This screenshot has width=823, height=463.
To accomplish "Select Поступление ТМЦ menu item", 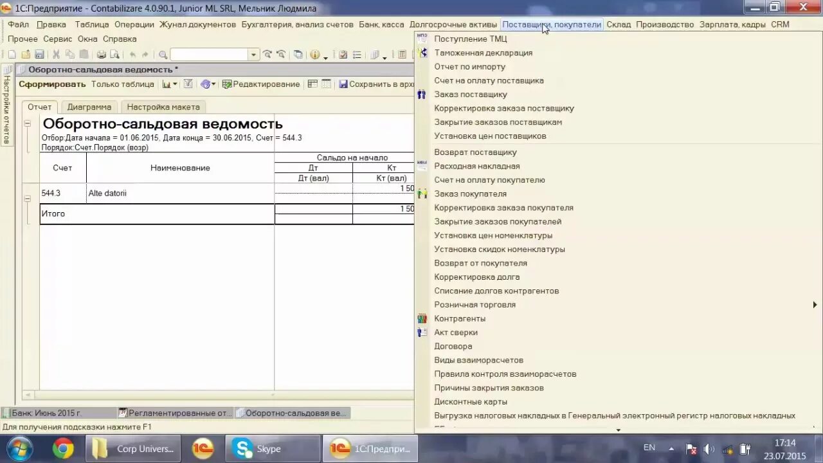I will [617, 39].
